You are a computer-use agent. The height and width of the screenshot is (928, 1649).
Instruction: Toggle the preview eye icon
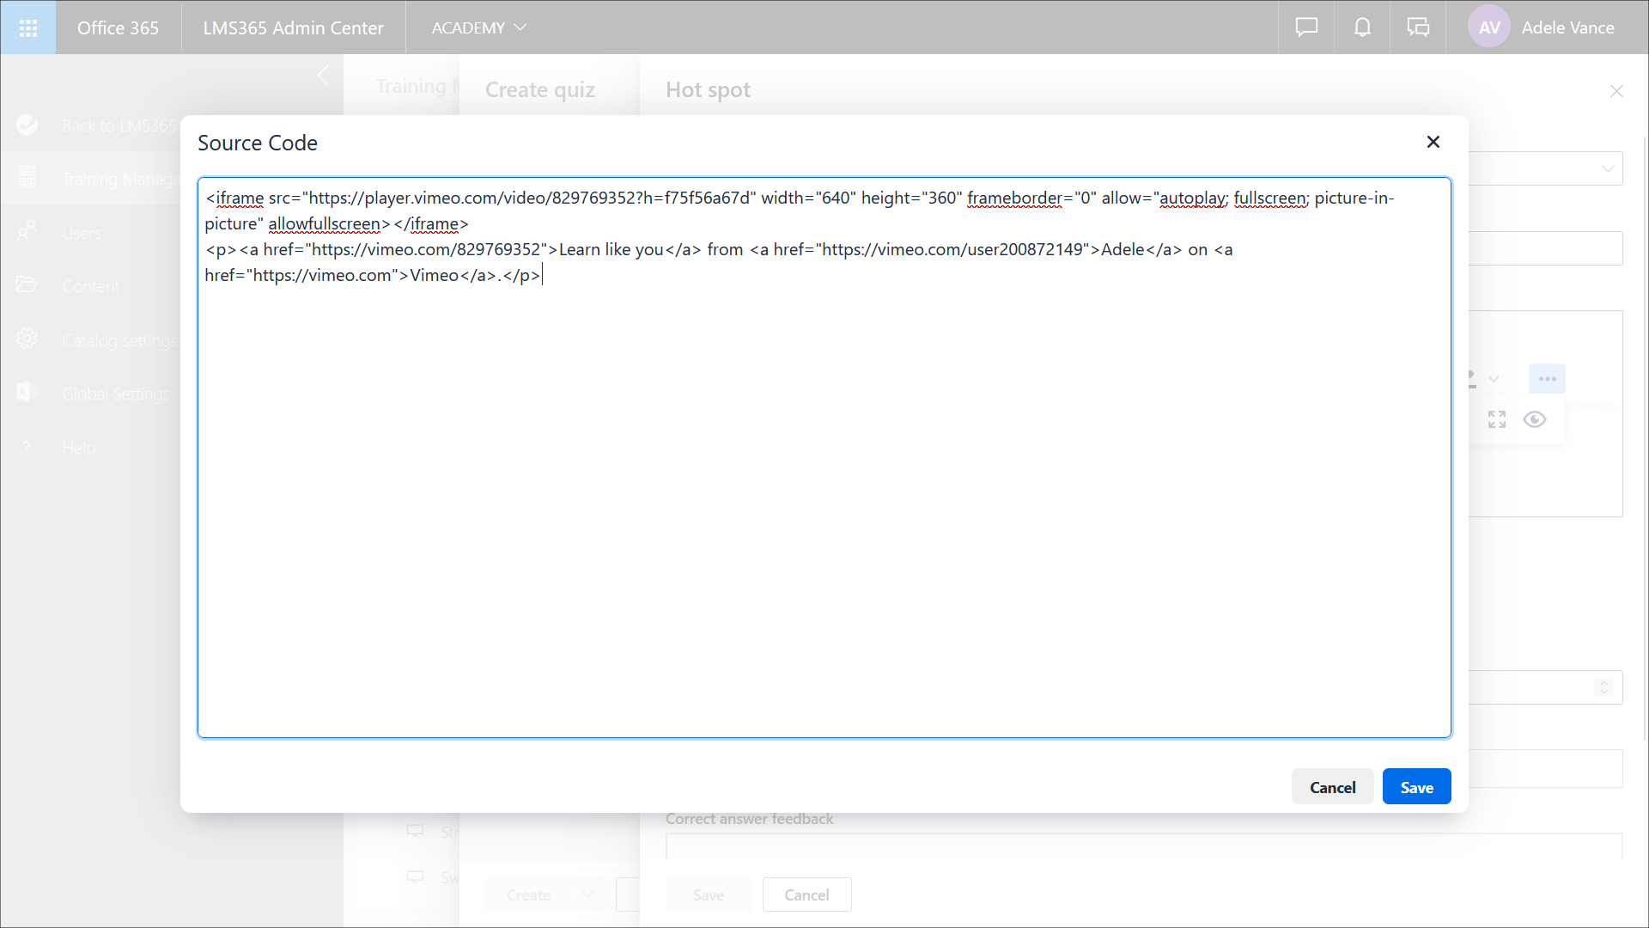[x=1535, y=419]
